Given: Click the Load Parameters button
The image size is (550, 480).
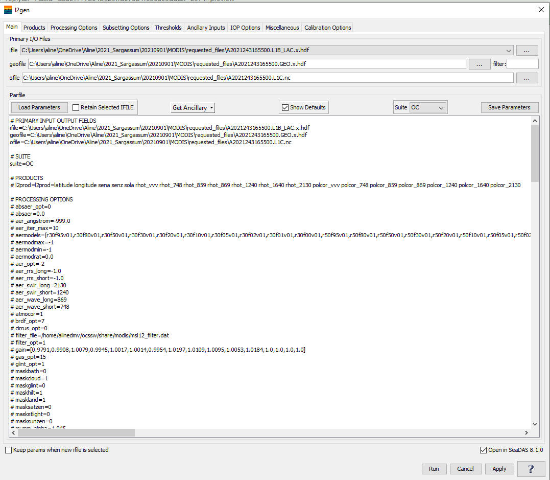Looking at the screenshot, I should click(39, 107).
